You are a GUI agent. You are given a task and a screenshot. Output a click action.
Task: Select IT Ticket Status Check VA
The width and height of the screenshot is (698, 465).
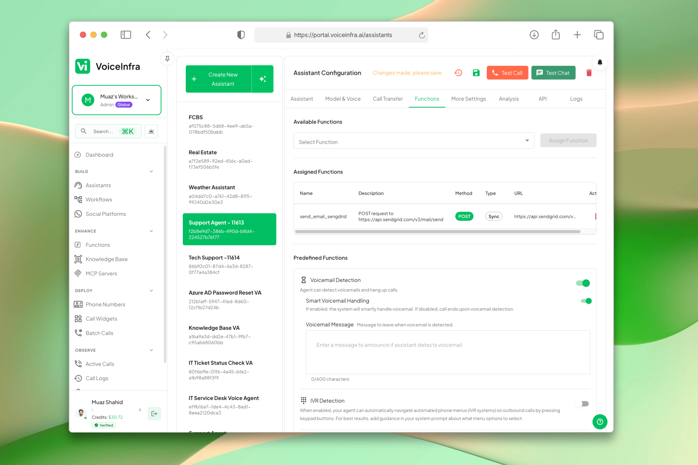click(x=229, y=370)
